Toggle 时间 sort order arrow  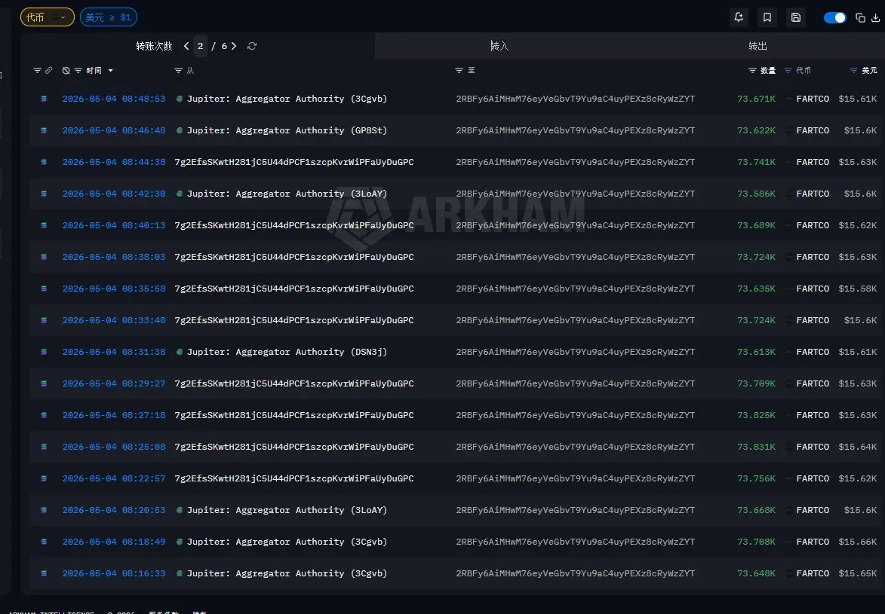pyautogui.click(x=111, y=71)
